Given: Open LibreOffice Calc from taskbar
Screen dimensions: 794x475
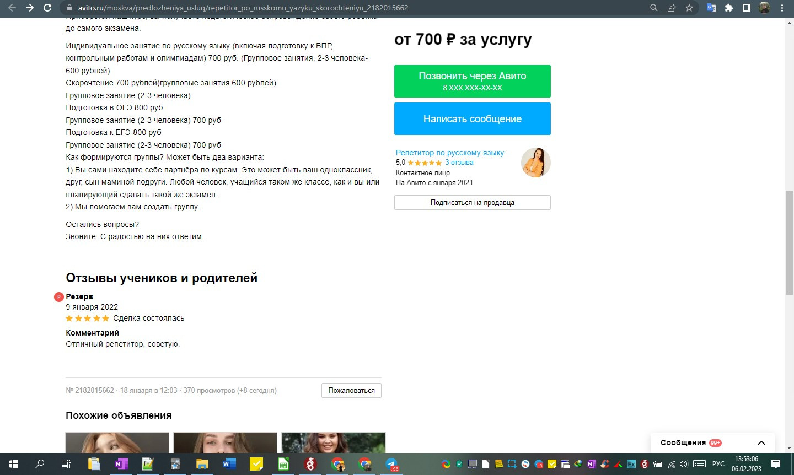Looking at the screenshot, I should pyautogui.click(x=283, y=464).
